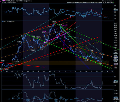Click the 16.90 price label on chart

coord(19,42)
